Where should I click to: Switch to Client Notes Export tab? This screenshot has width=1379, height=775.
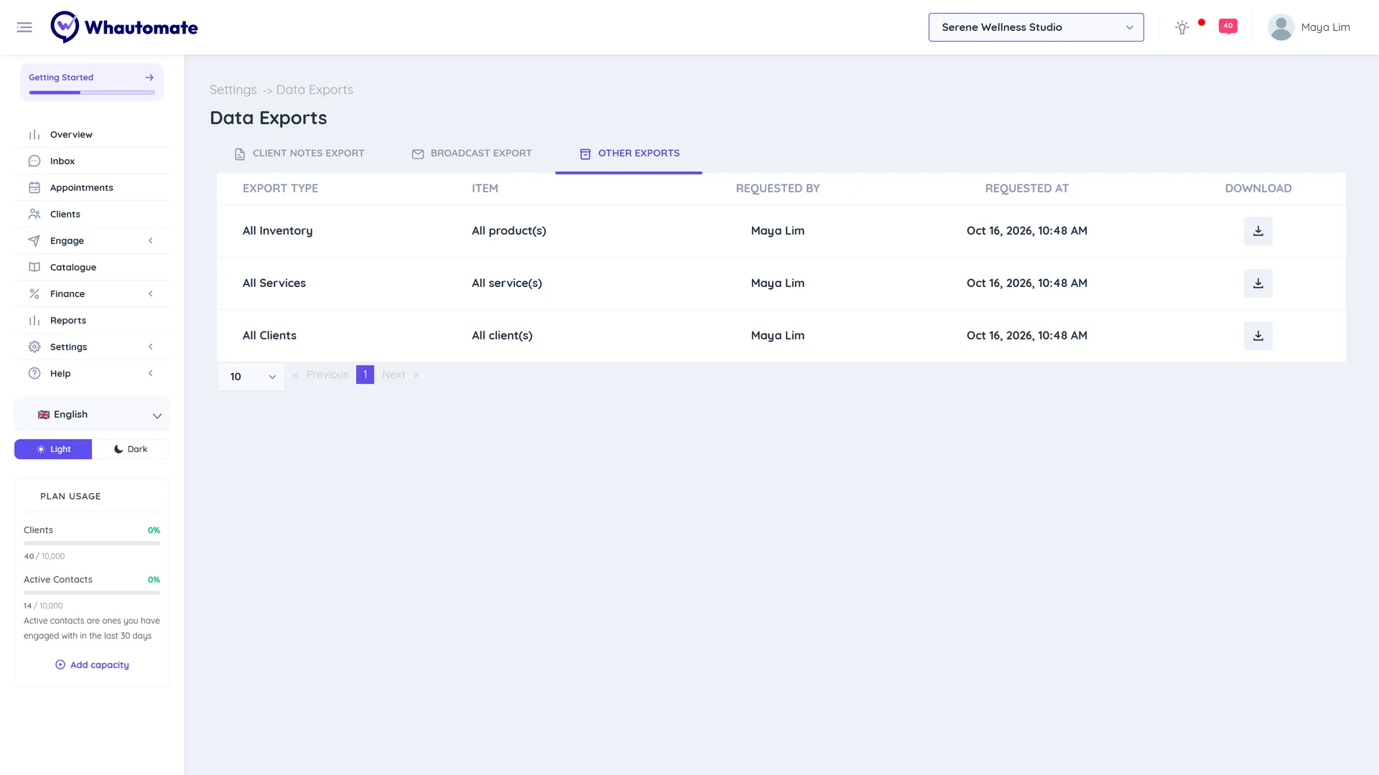click(300, 154)
